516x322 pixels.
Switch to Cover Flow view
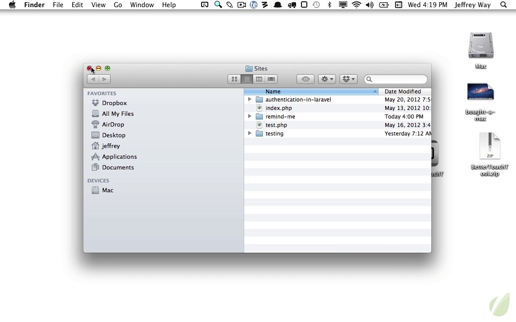(x=271, y=79)
